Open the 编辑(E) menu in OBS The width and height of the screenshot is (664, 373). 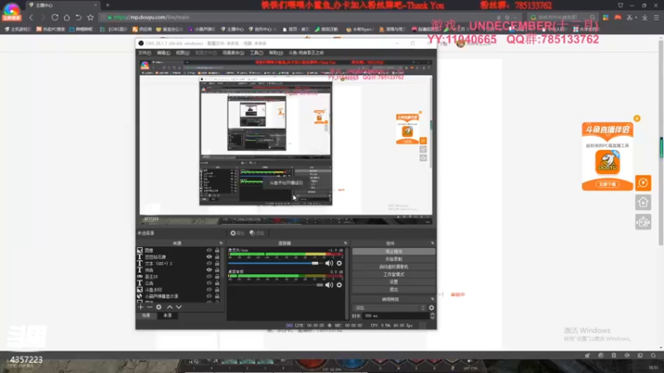click(x=164, y=53)
